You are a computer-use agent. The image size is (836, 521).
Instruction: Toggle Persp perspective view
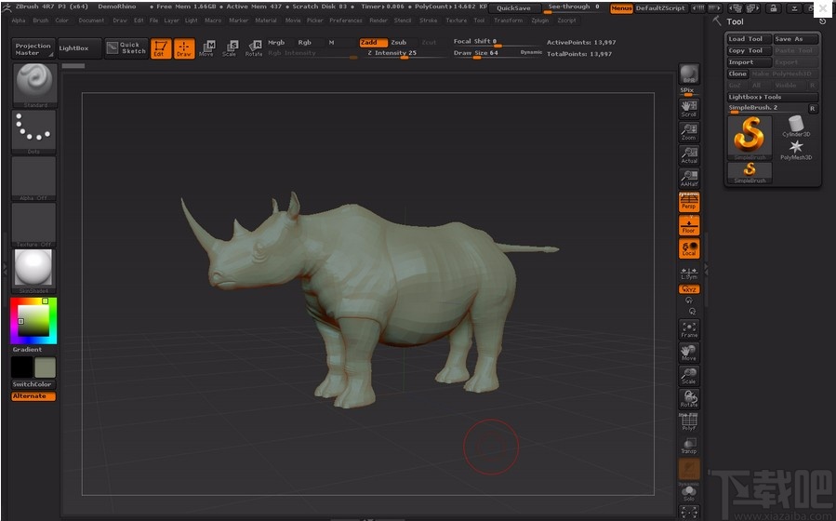[x=689, y=202]
